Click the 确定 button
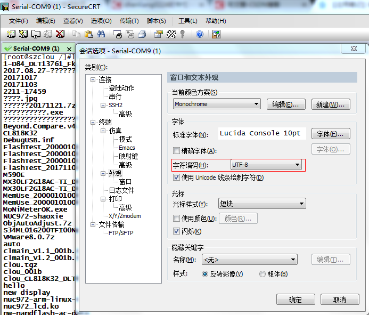Image resolution: width=369 pixels, height=315 pixels. 296,300
